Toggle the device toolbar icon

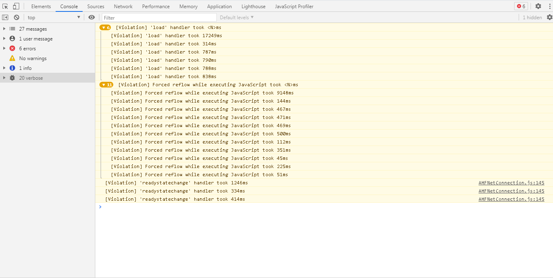(x=16, y=6)
